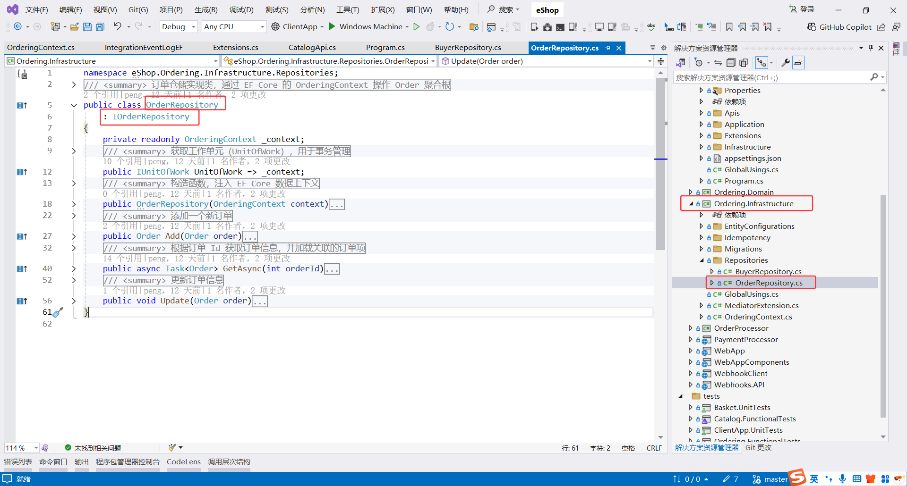
Task: Pin the OrderRepository.cs tab
Action: (608, 48)
